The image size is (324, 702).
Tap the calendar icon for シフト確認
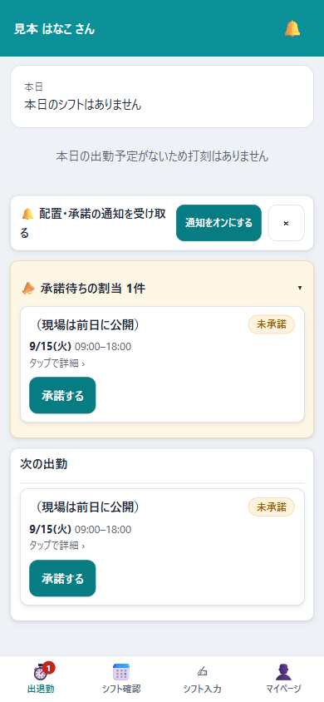tap(121, 672)
